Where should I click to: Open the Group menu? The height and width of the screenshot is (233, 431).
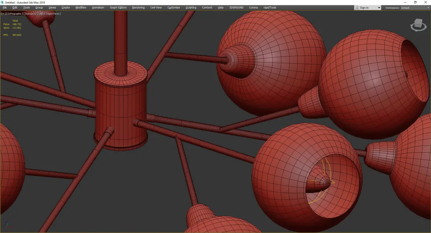pos(39,8)
